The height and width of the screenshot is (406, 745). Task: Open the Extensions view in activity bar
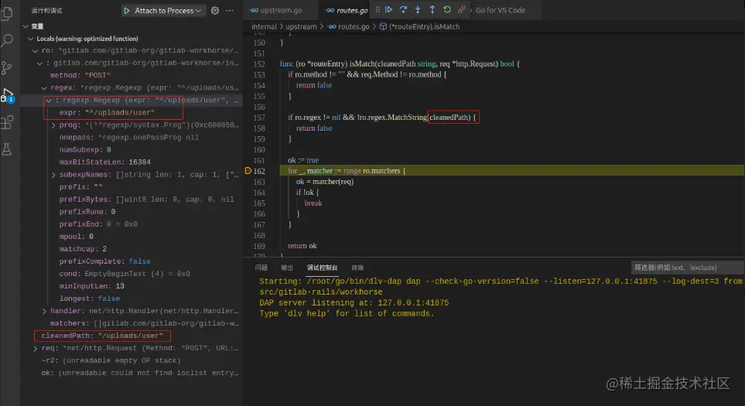[x=8, y=121]
